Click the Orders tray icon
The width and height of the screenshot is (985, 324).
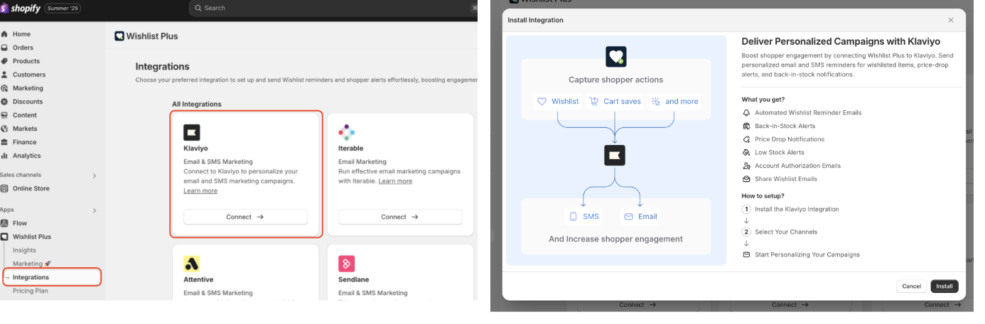4,48
